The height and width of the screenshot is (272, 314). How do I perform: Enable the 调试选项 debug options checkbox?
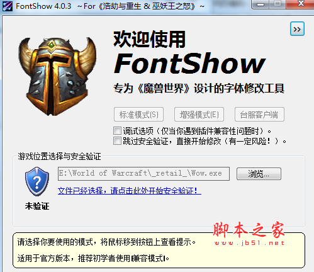click(117, 131)
